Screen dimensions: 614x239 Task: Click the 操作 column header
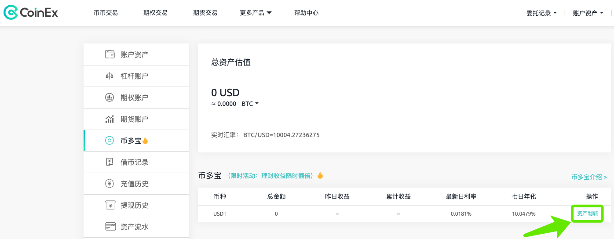(x=592, y=196)
